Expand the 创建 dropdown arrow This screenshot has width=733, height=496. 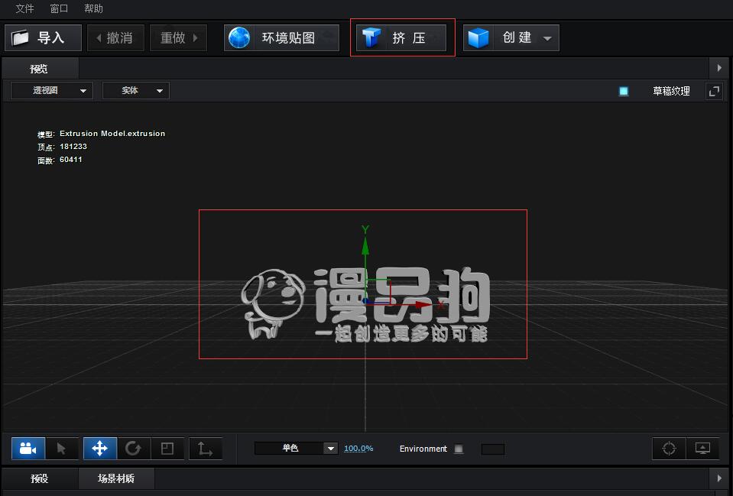click(547, 38)
